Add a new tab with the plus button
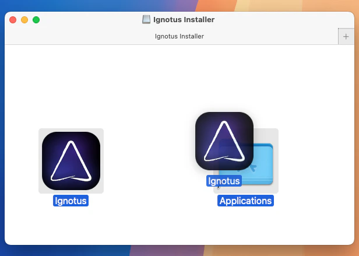Viewport: 359px width, 256px height. click(346, 36)
